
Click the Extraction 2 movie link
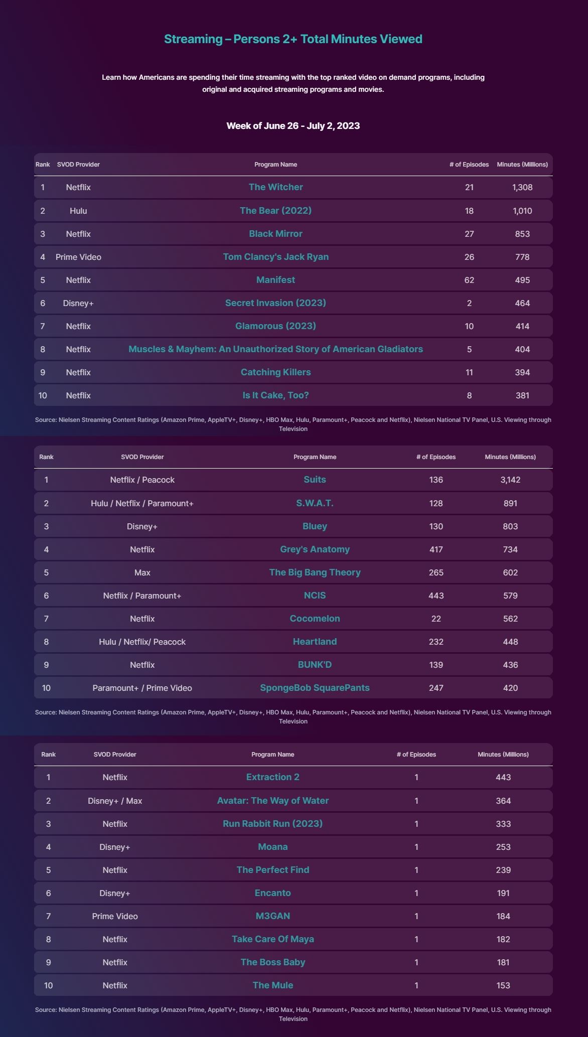click(x=272, y=777)
